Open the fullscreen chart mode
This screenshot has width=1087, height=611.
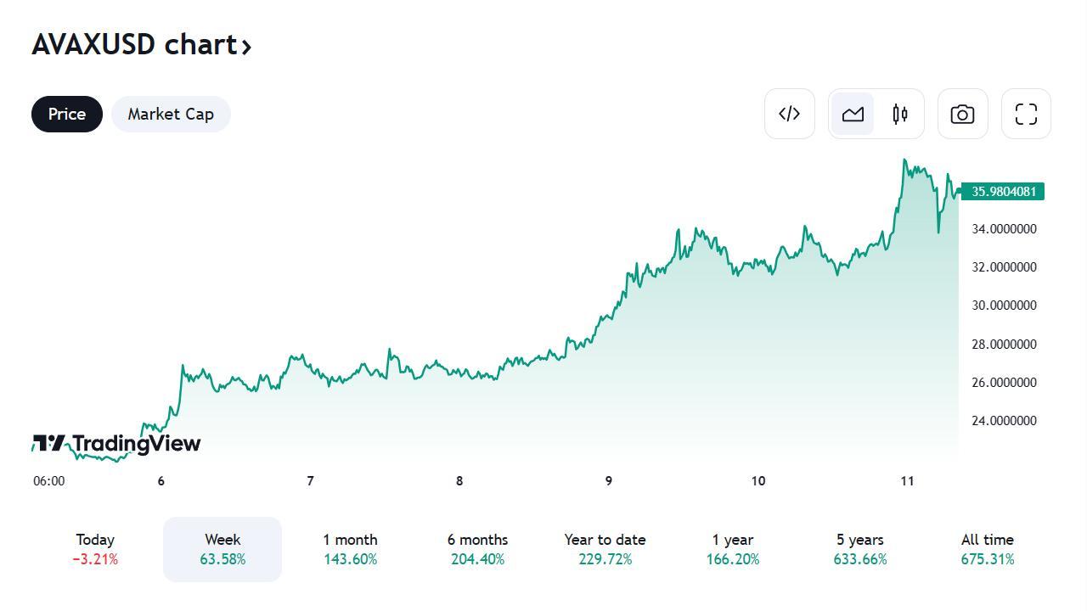point(1026,114)
